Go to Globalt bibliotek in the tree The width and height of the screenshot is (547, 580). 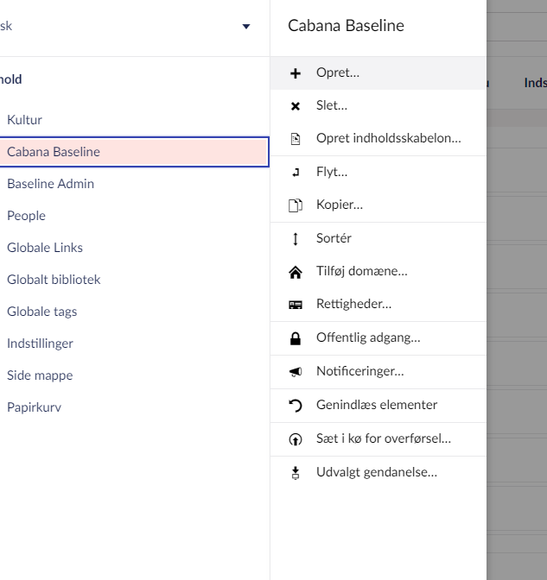point(54,280)
